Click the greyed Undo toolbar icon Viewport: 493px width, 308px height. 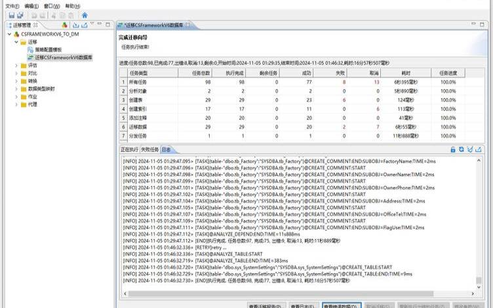click(x=34, y=15)
